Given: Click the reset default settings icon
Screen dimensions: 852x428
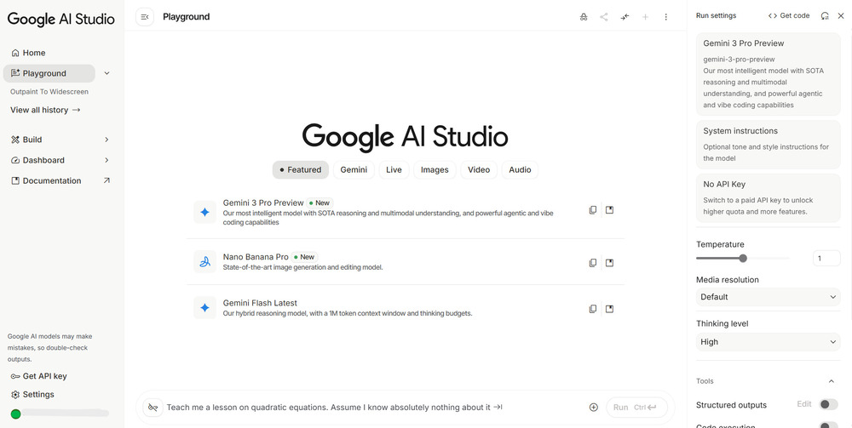Looking at the screenshot, I should point(825,15).
